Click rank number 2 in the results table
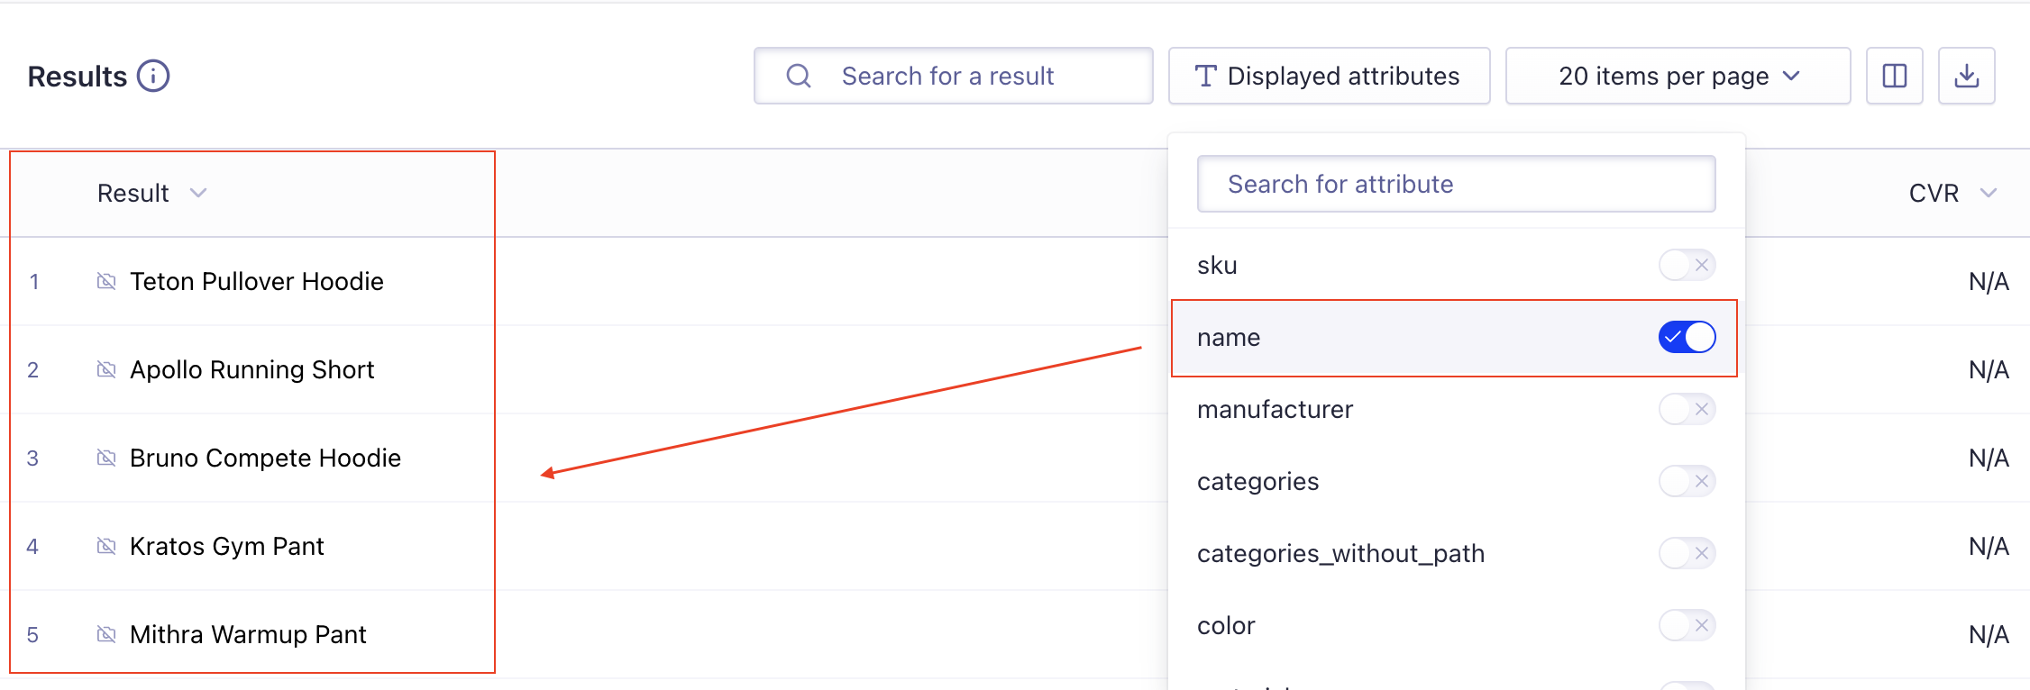Viewport: 2030px width, 690px height. tap(33, 370)
